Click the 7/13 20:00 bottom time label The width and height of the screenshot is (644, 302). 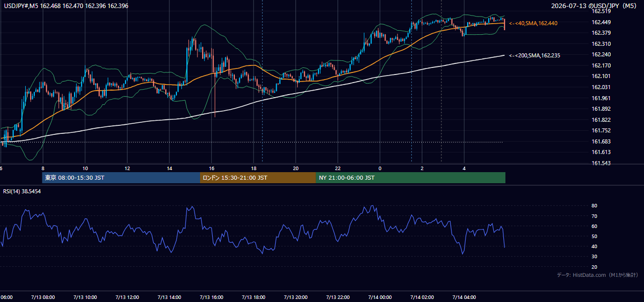click(x=296, y=297)
